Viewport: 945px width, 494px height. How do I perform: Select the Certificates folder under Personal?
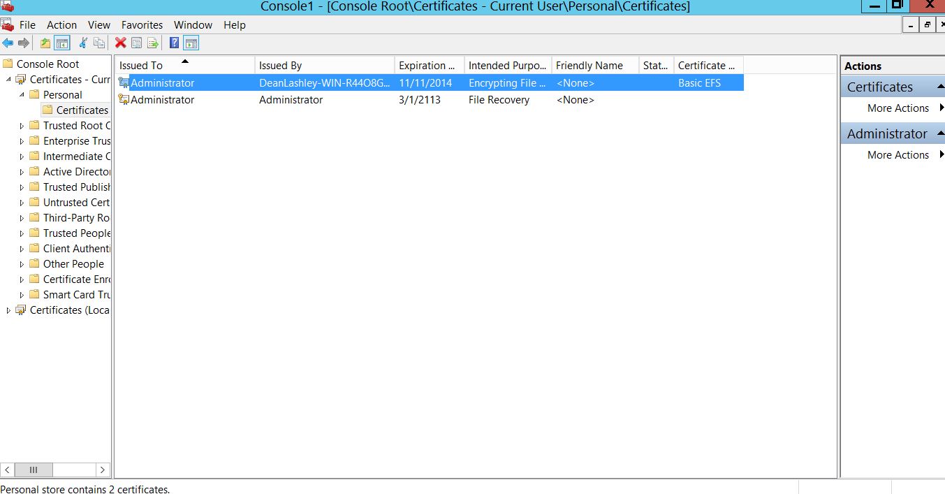click(x=82, y=110)
